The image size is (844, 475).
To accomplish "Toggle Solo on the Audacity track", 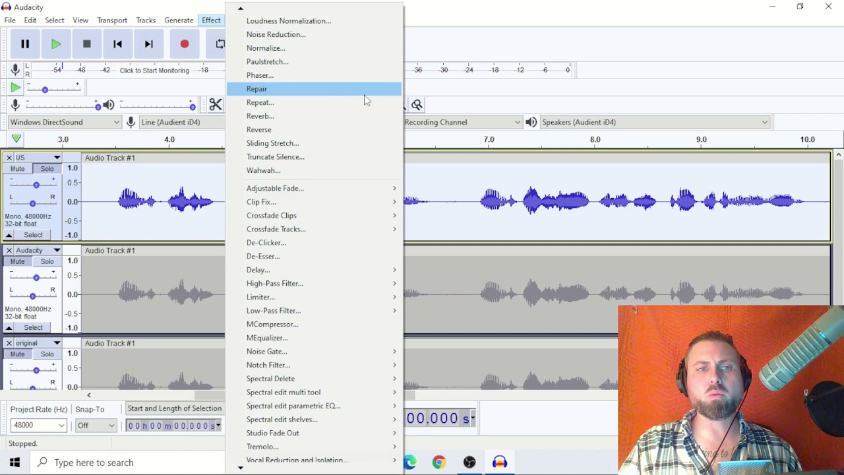I will click(x=47, y=261).
